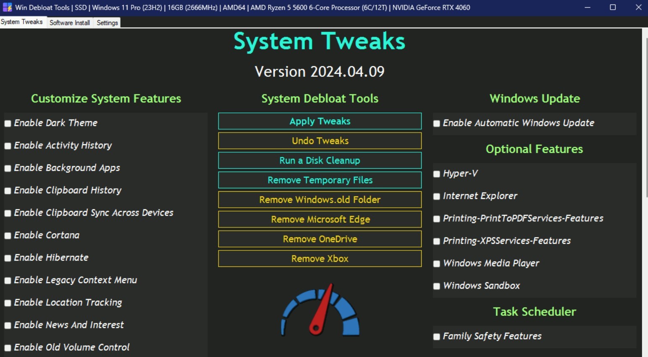Viewport: 648px width, 357px height.
Task: Click Remove Temporary Files button
Action: pos(320,180)
